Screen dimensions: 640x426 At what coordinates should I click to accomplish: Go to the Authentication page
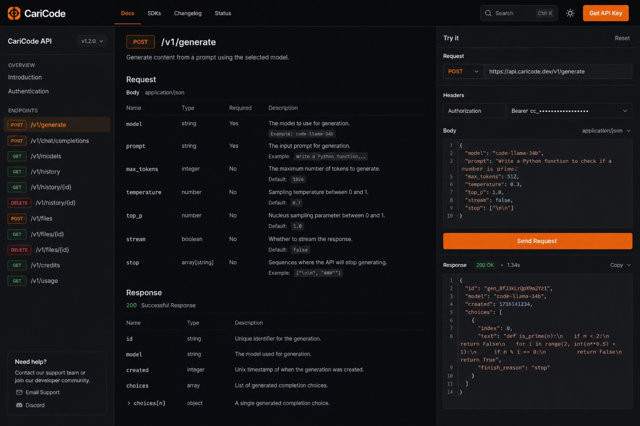[28, 92]
